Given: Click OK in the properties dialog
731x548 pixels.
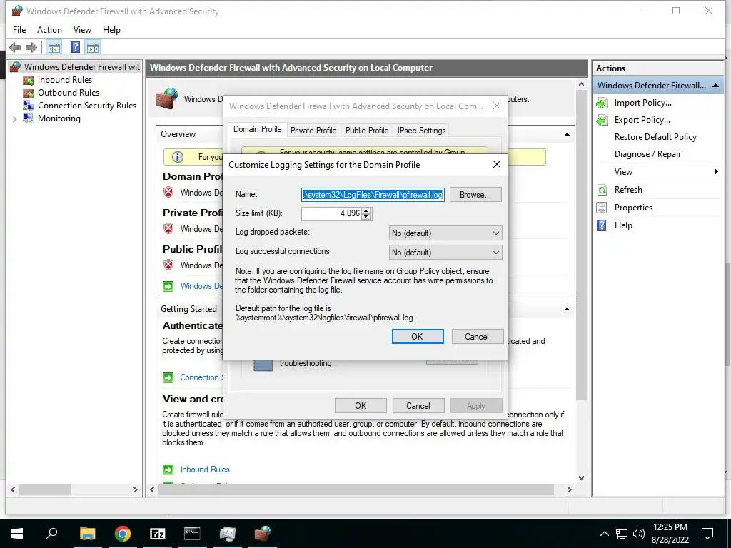Looking at the screenshot, I should click(x=361, y=406).
